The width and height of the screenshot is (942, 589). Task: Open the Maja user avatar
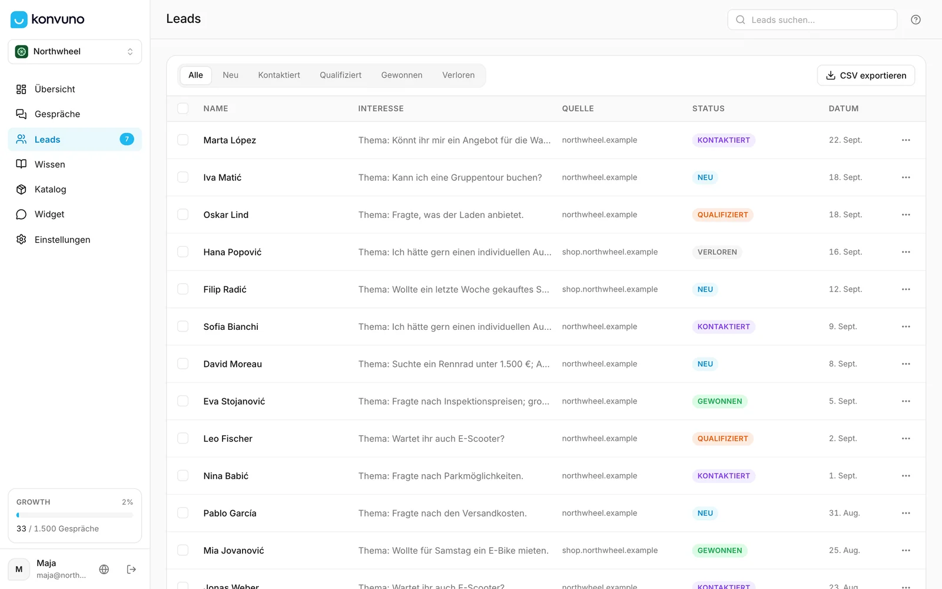point(19,570)
